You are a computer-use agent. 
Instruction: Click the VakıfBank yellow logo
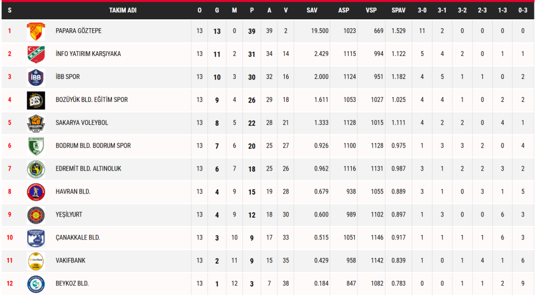[36, 260]
